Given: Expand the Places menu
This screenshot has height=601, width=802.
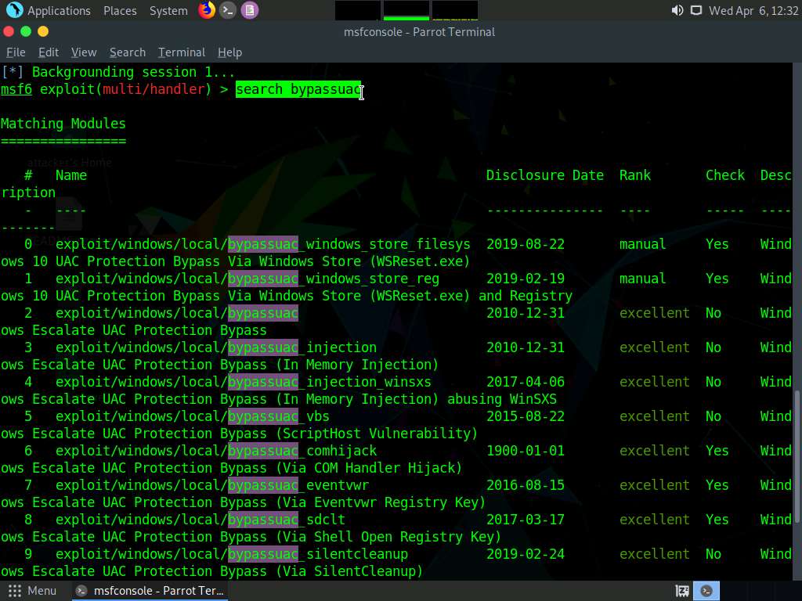Looking at the screenshot, I should point(120,11).
